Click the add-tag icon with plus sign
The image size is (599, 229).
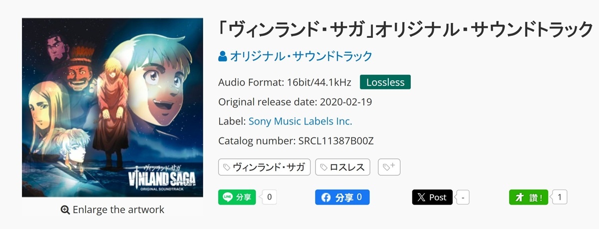[389, 168]
